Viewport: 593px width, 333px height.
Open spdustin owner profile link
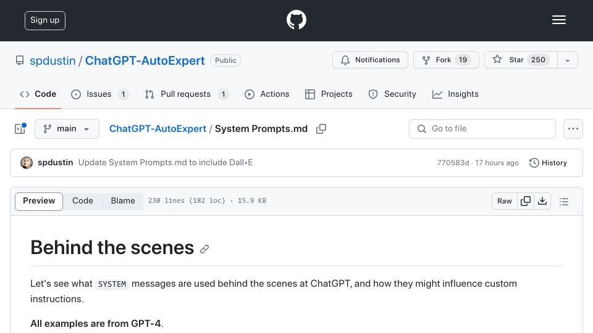(x=53, y=60)
